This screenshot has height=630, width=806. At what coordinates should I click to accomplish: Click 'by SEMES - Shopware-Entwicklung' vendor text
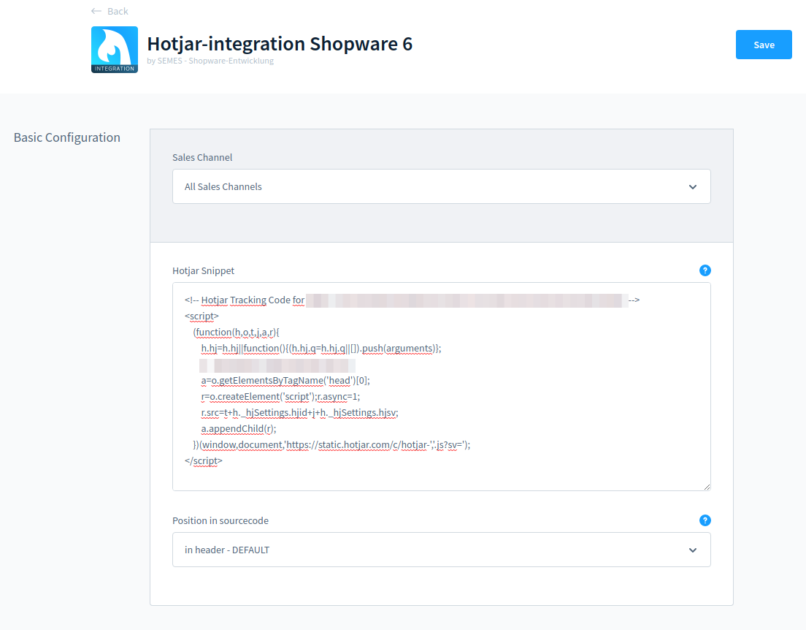click(210, 61)
